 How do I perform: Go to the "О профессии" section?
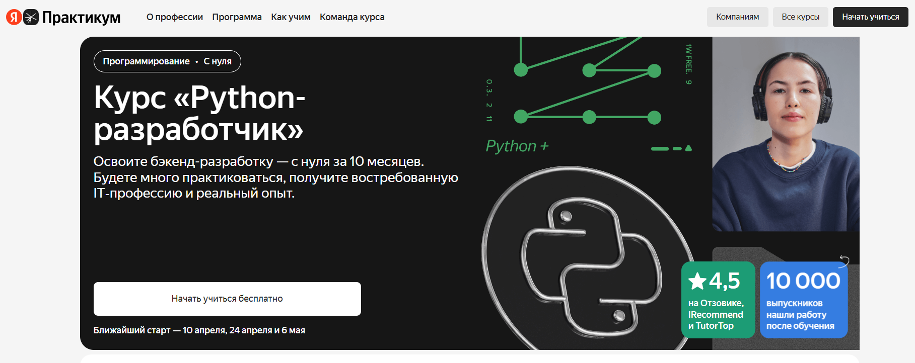(x=175, y=17)
